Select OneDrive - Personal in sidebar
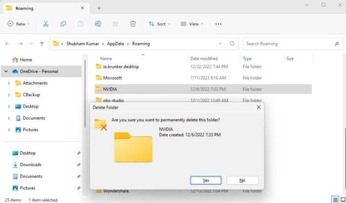Viewport: 346px width, 203px height. coord(41,71)
